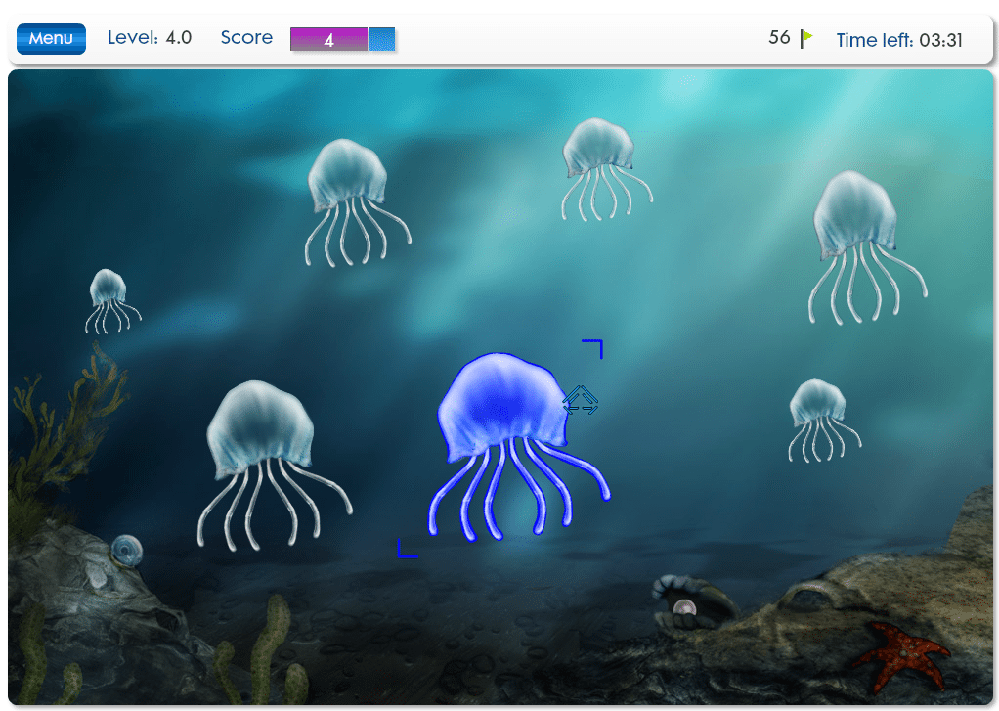Viewport: 999px width, 711px height.
Task: Click the highlighted blue jellyfish
Action: coord(501,411)
